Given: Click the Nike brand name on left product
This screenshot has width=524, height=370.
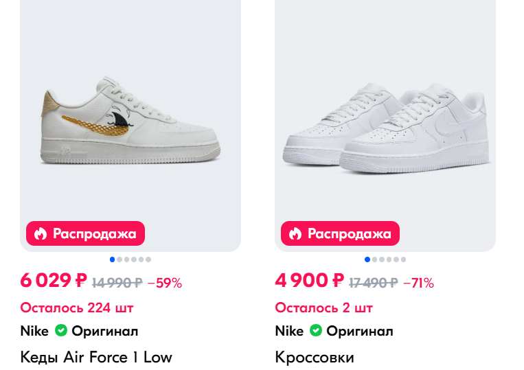Looking at the screenshot, I should click(x=34, y=331).
